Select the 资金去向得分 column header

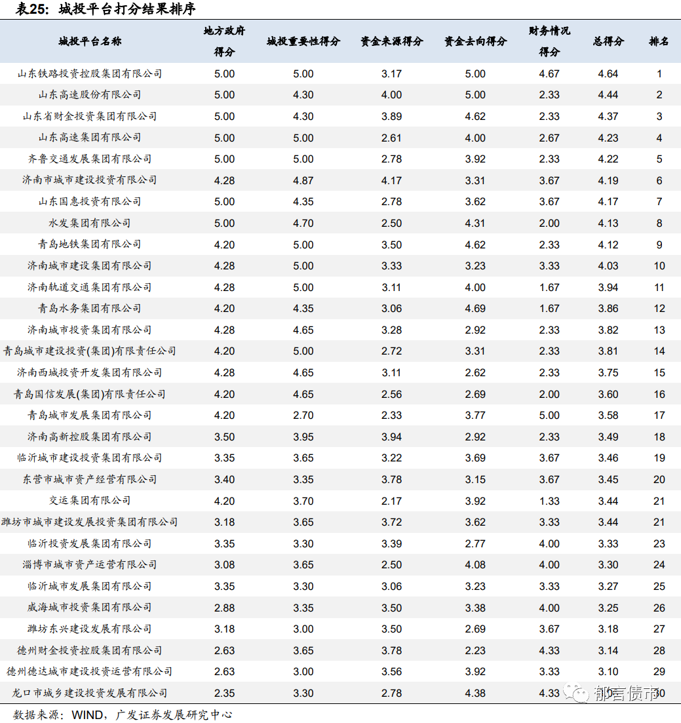(x=475, y=41)
